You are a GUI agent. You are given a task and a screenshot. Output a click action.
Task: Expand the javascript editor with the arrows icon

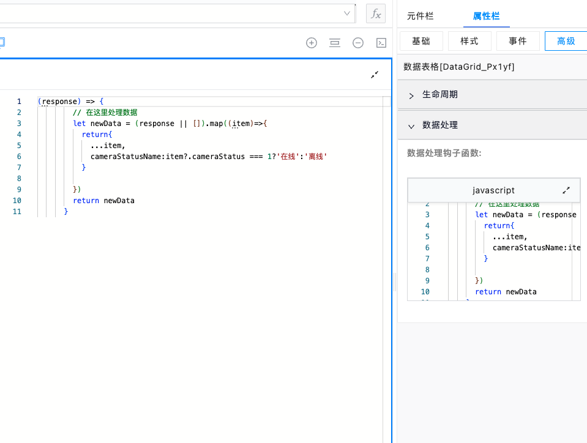(x=566, y=190)
